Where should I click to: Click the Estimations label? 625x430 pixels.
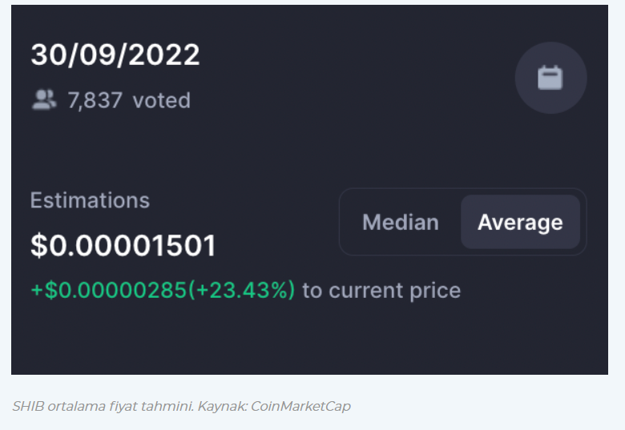[x=90, y=200]
